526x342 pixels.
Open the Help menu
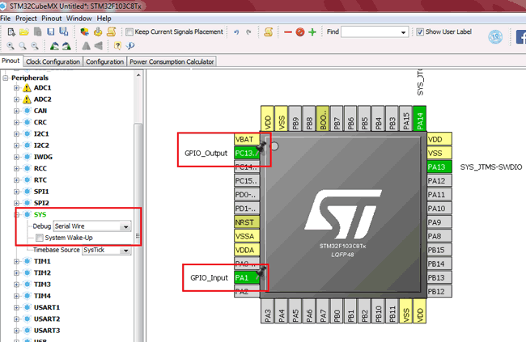[x=104, y=19]
